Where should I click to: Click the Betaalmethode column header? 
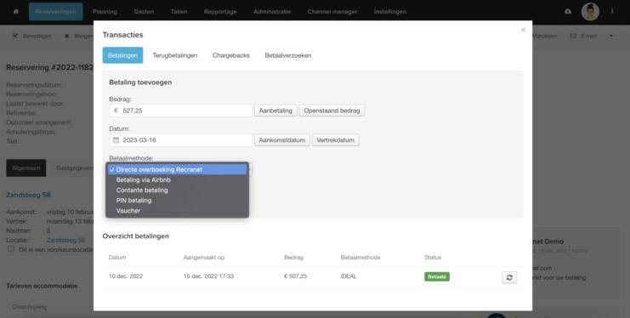pyautogui.click(x=360, y=258)
